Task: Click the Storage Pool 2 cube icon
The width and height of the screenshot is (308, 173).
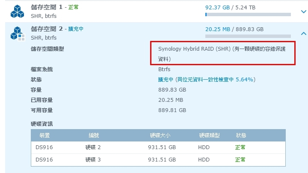Action: tap(18, 33)
